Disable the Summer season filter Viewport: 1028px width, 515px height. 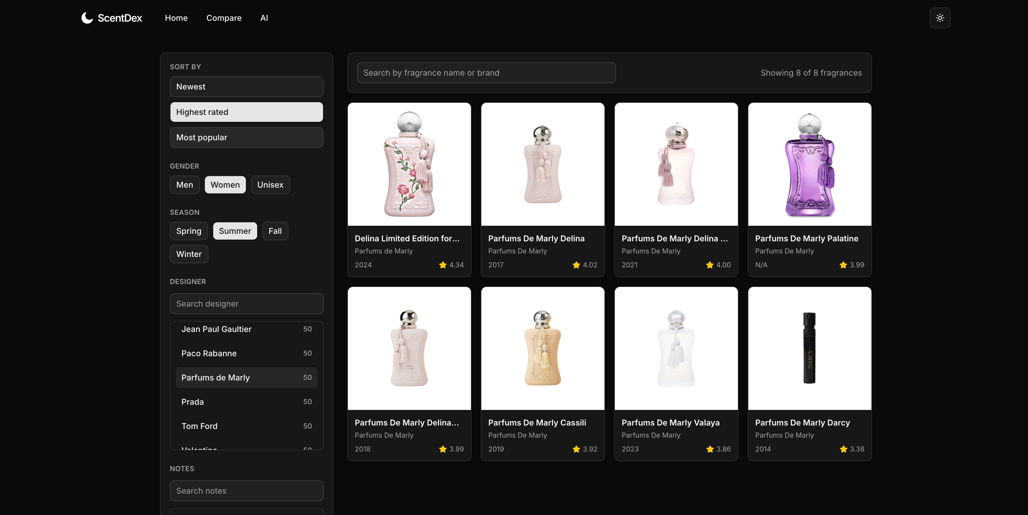pyautogui.click(x=235, y=231)
